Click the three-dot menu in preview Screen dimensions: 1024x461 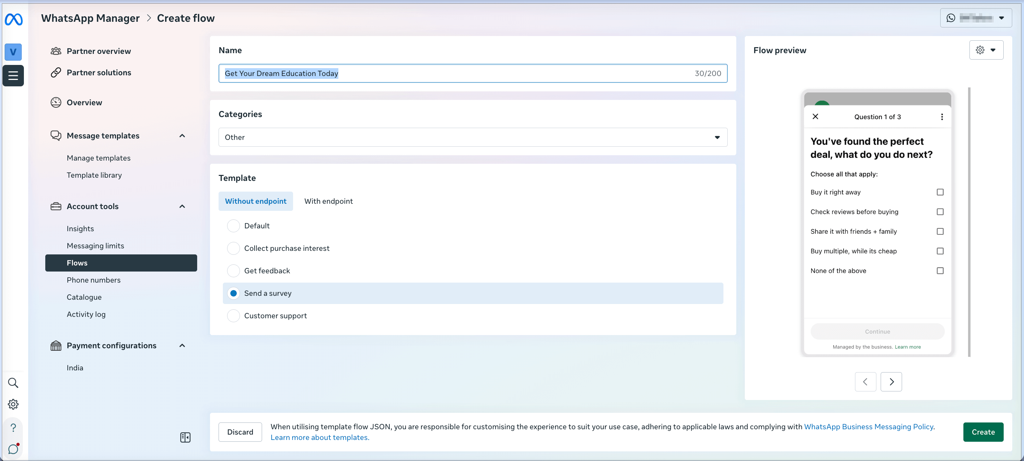(941, 117)
